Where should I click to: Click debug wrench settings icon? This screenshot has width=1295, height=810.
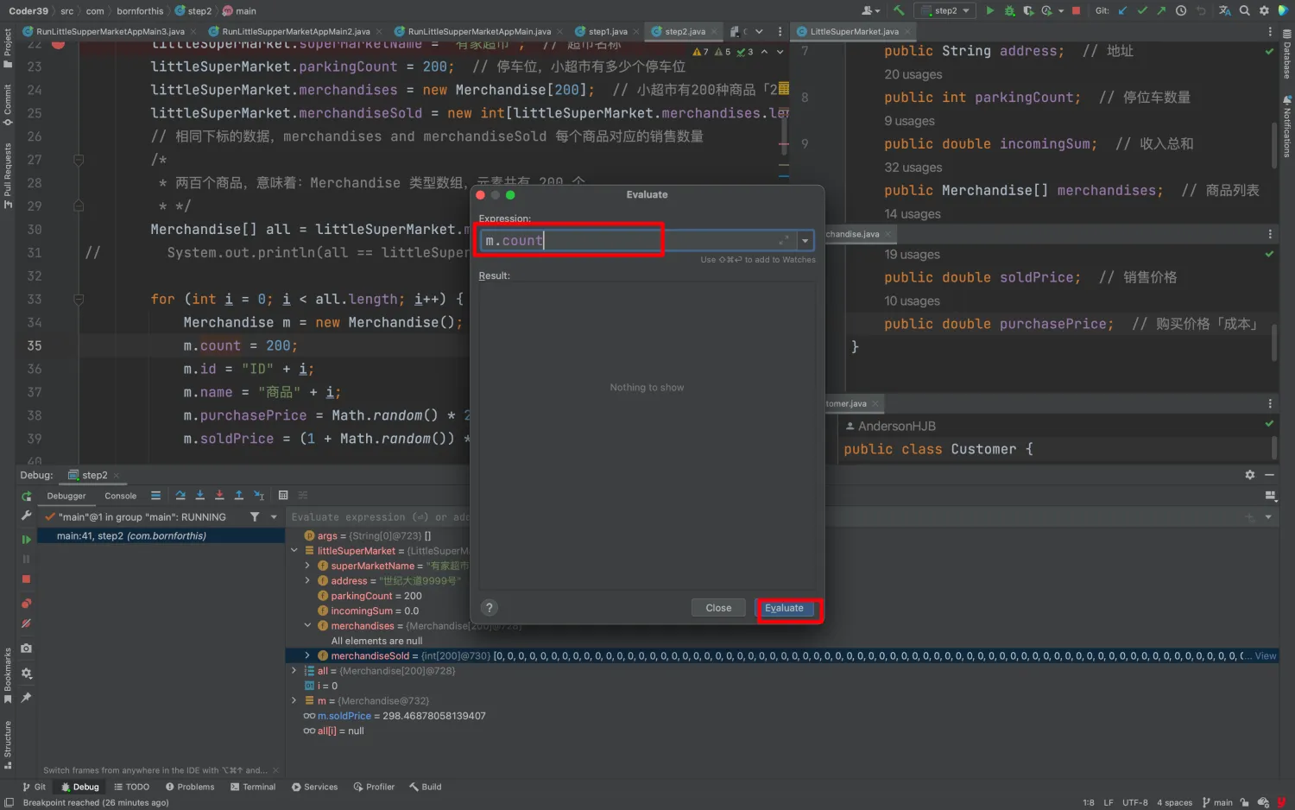(x=26, y=516)
